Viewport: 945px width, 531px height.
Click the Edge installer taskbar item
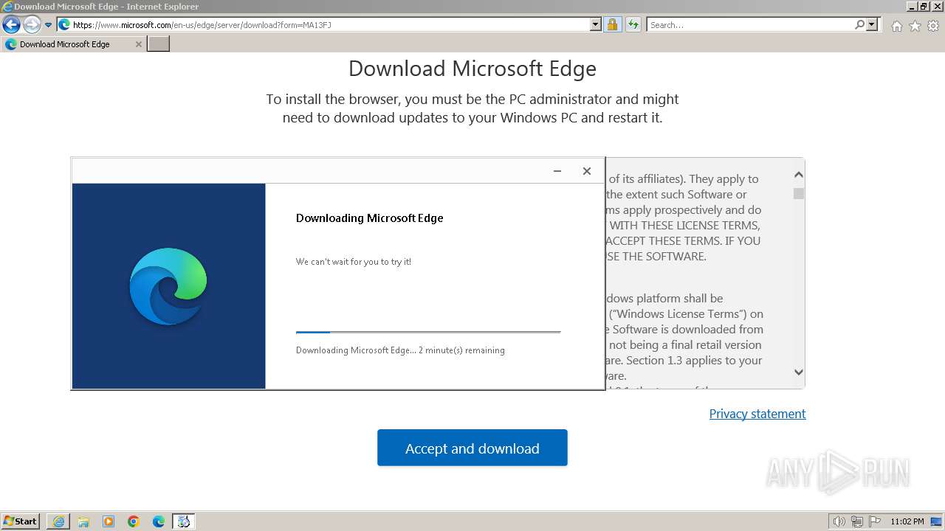coord(184,521)
